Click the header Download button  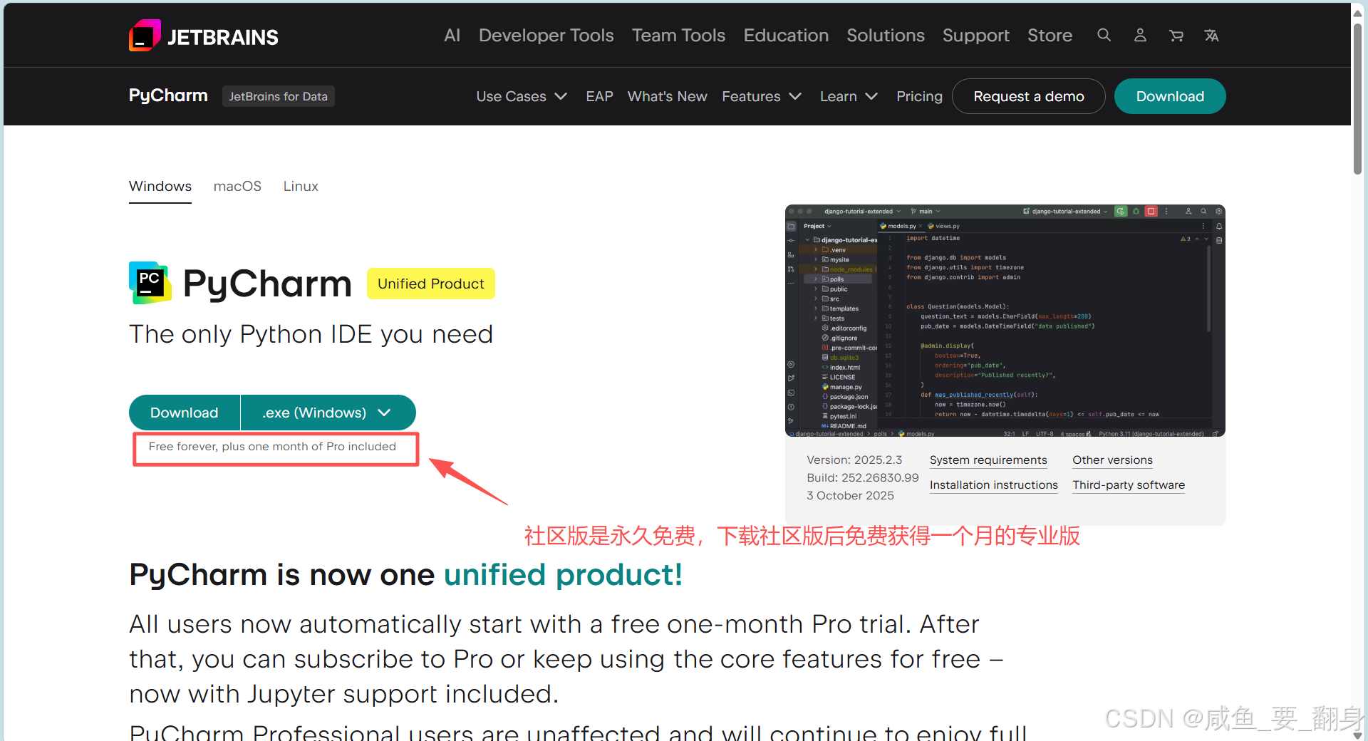click(1170, 96)
